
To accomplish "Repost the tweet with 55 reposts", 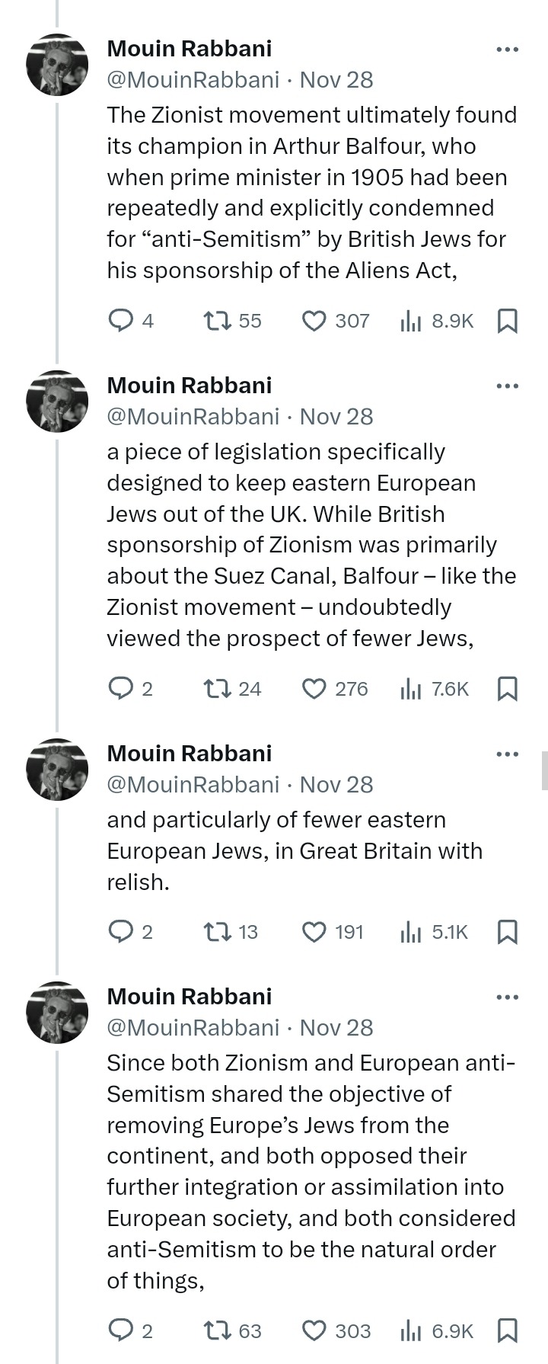I will point(218,321).
